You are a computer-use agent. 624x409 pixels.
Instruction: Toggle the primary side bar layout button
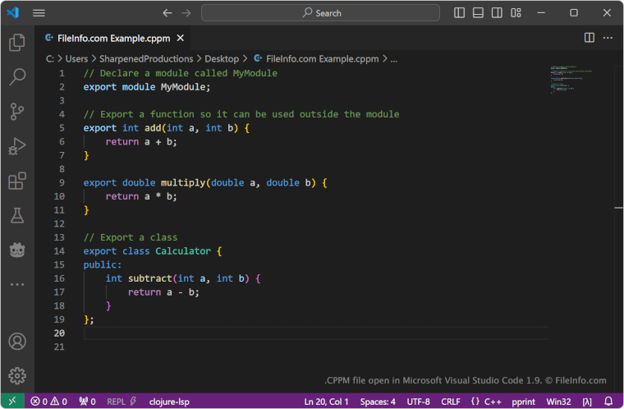point(460,13)
